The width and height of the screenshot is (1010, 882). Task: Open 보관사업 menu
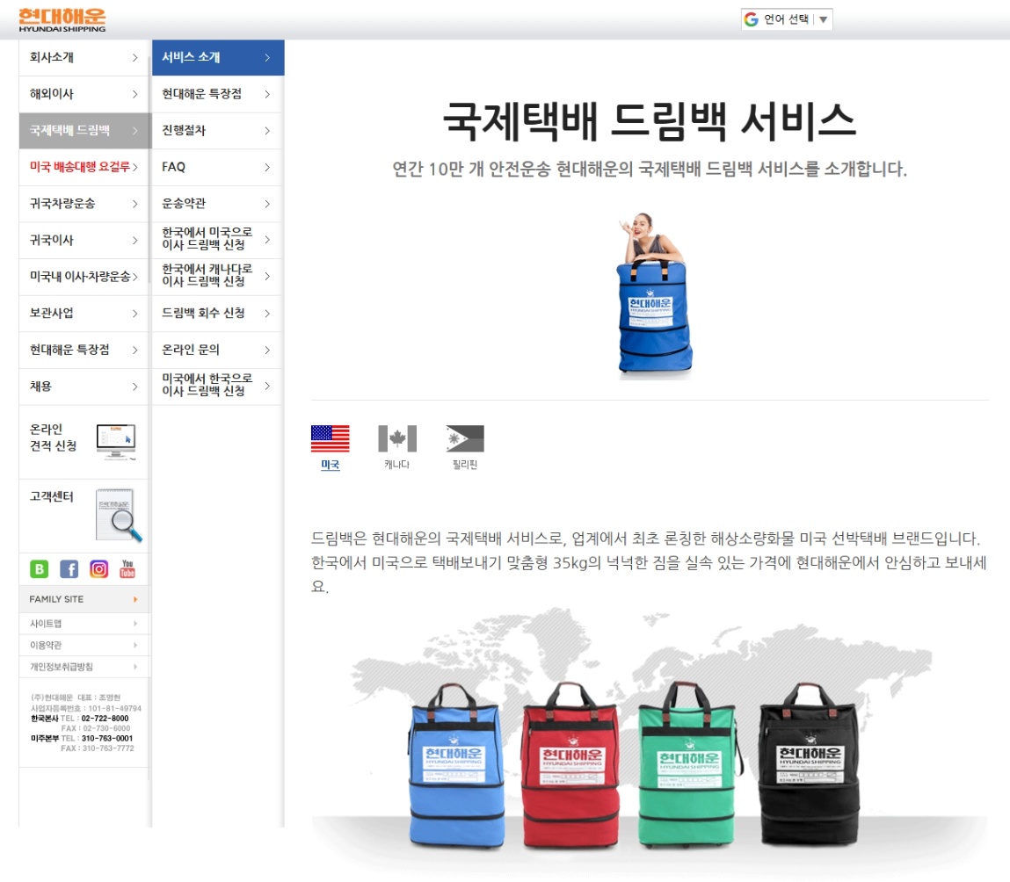click(84, 314)
